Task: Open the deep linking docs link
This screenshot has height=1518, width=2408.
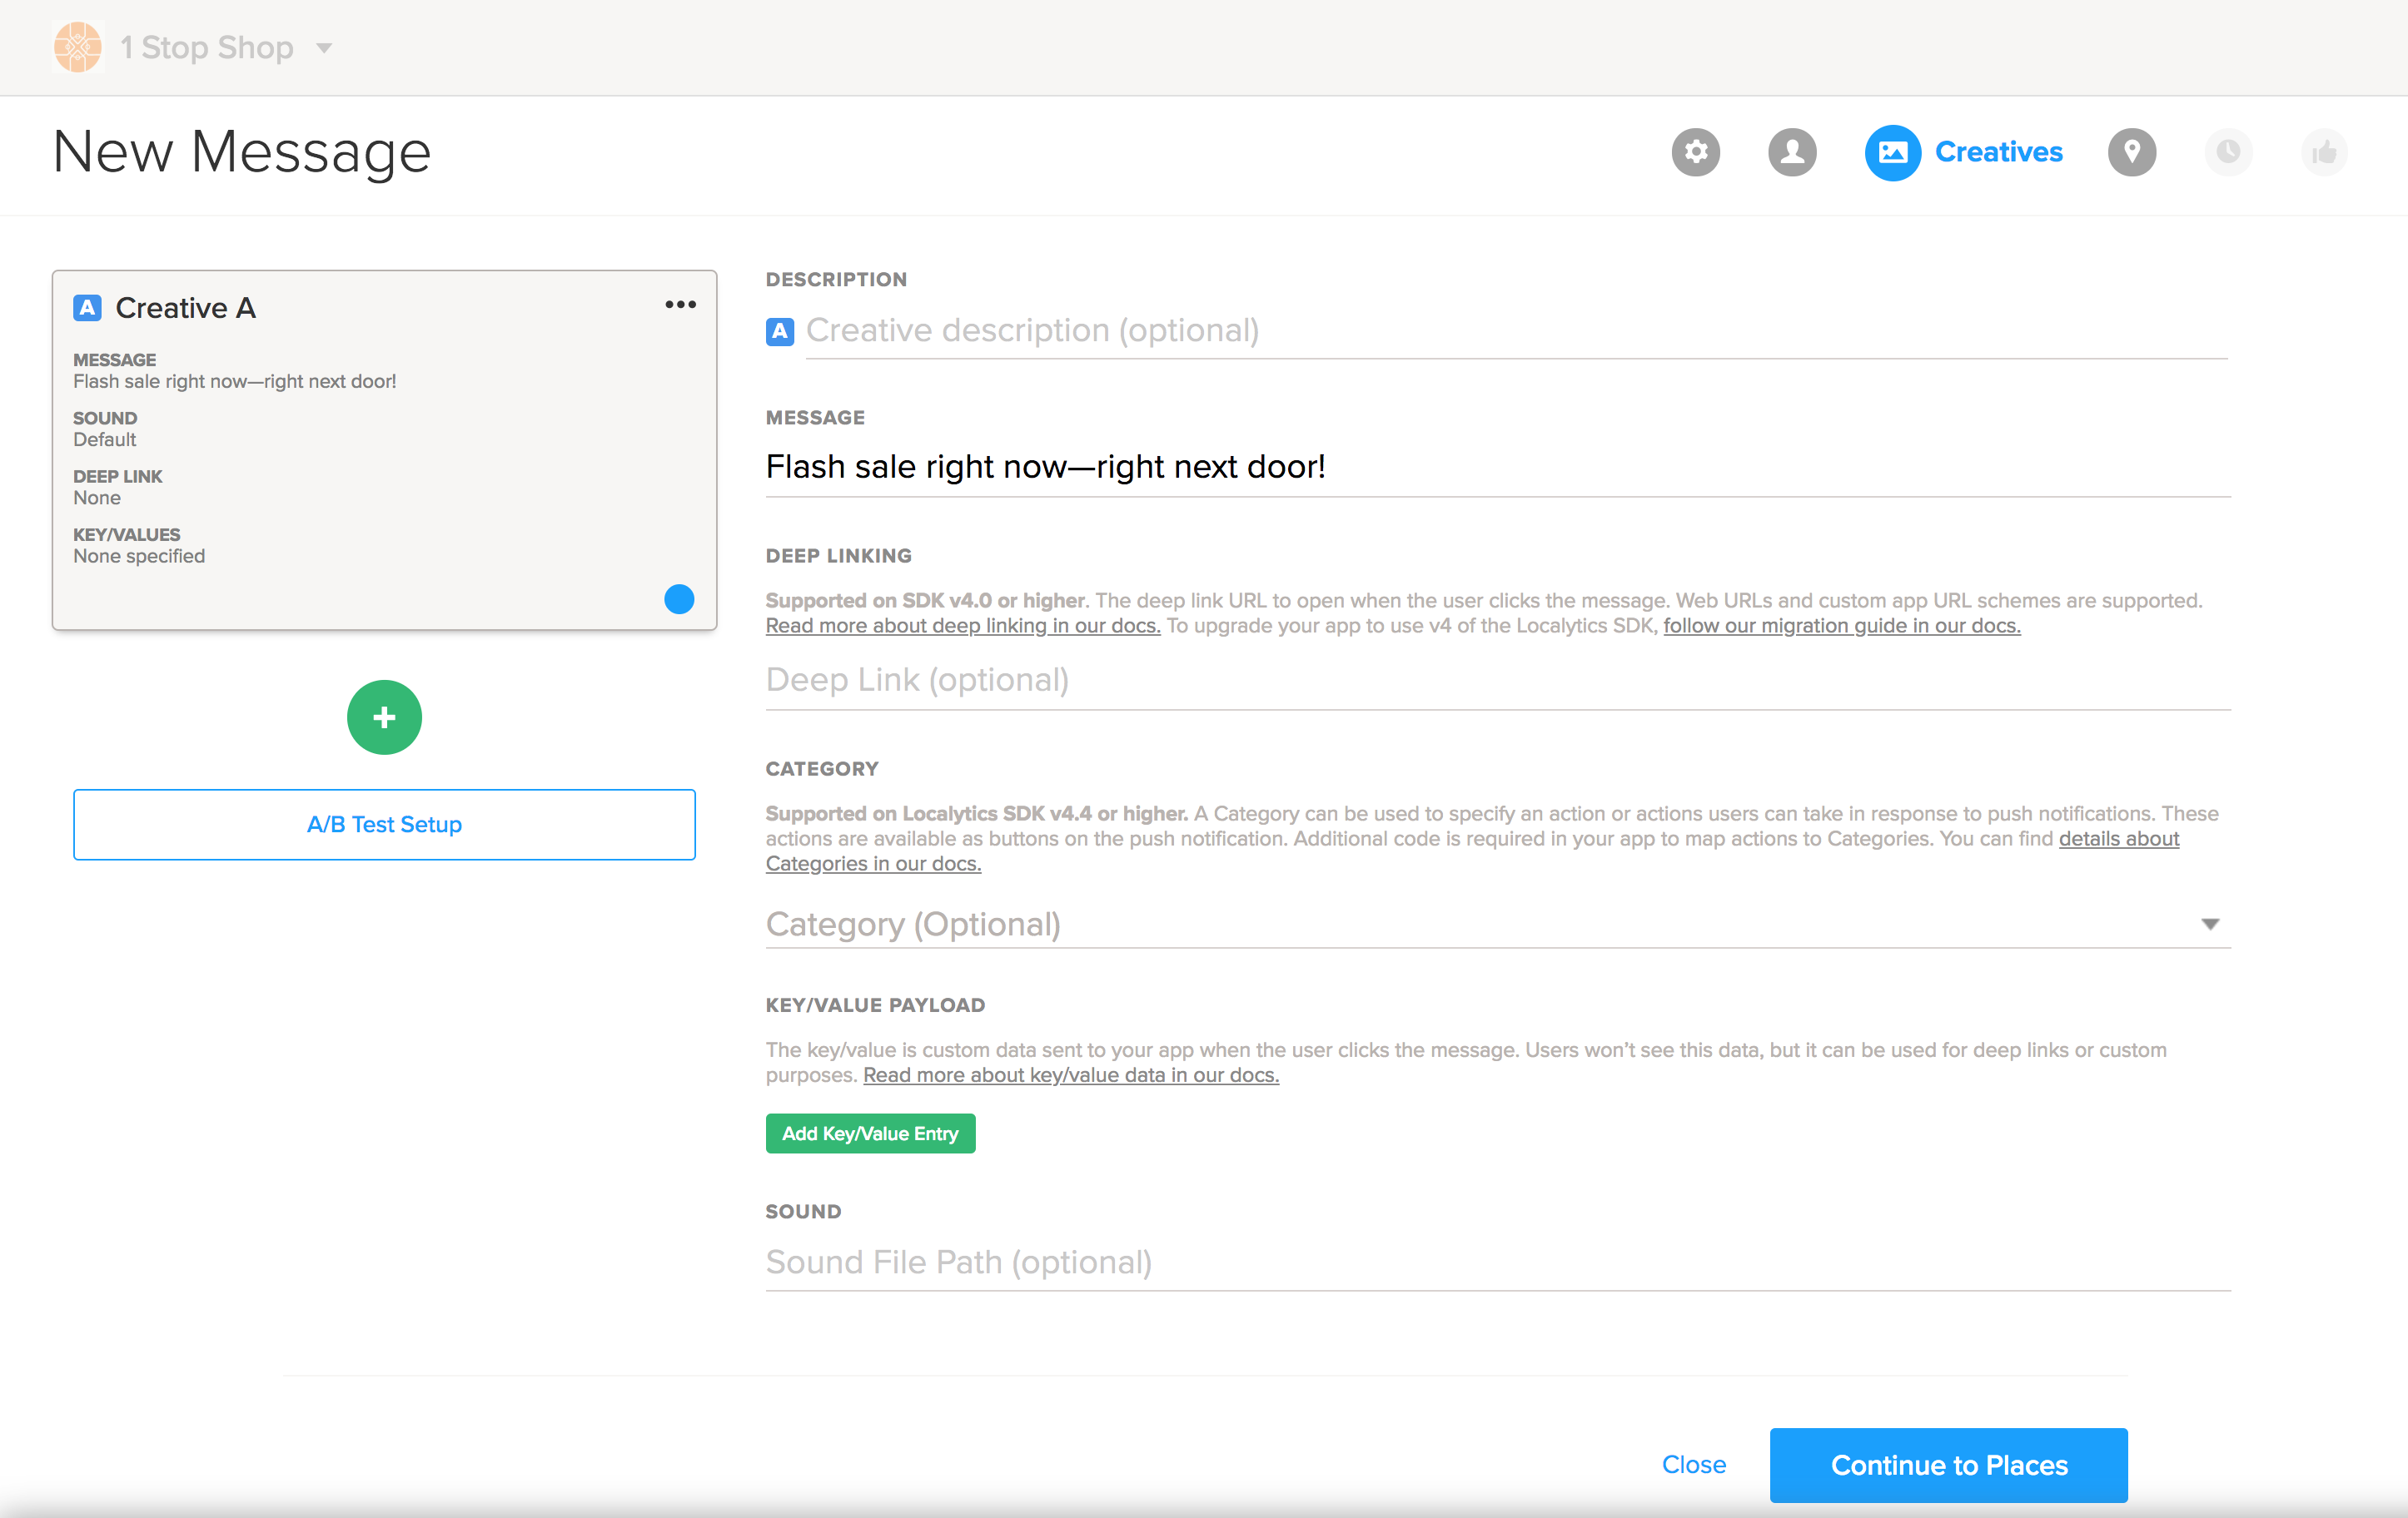Action: pos(962,626)
